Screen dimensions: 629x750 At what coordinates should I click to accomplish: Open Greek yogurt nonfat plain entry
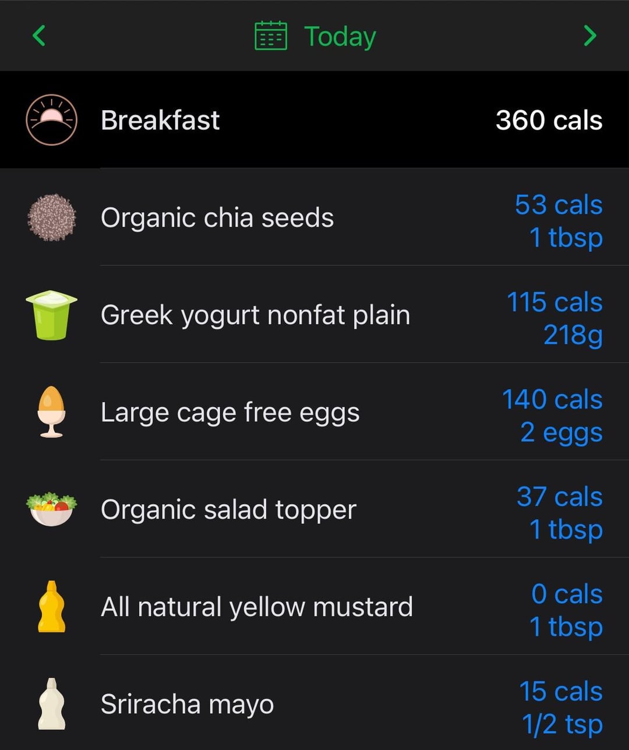tap(314, 315)
